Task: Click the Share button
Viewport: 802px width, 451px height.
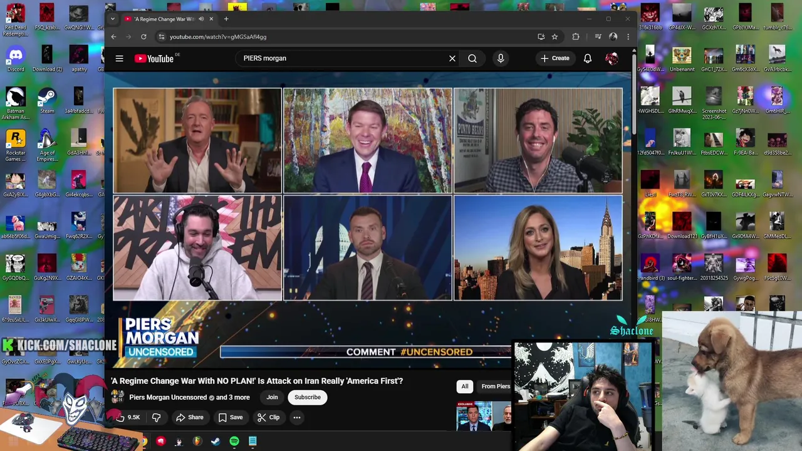Action: [190, 417]
